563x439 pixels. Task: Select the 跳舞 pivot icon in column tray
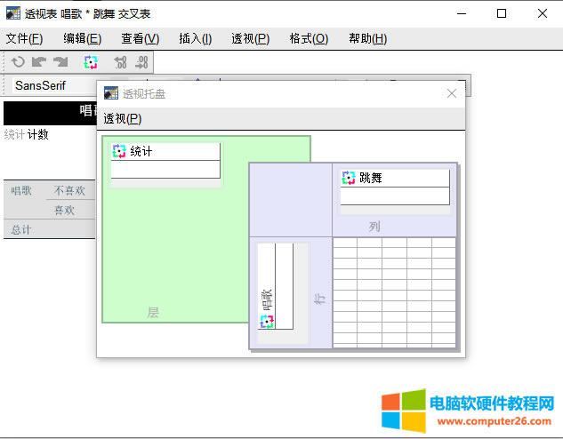coord(349,178)
